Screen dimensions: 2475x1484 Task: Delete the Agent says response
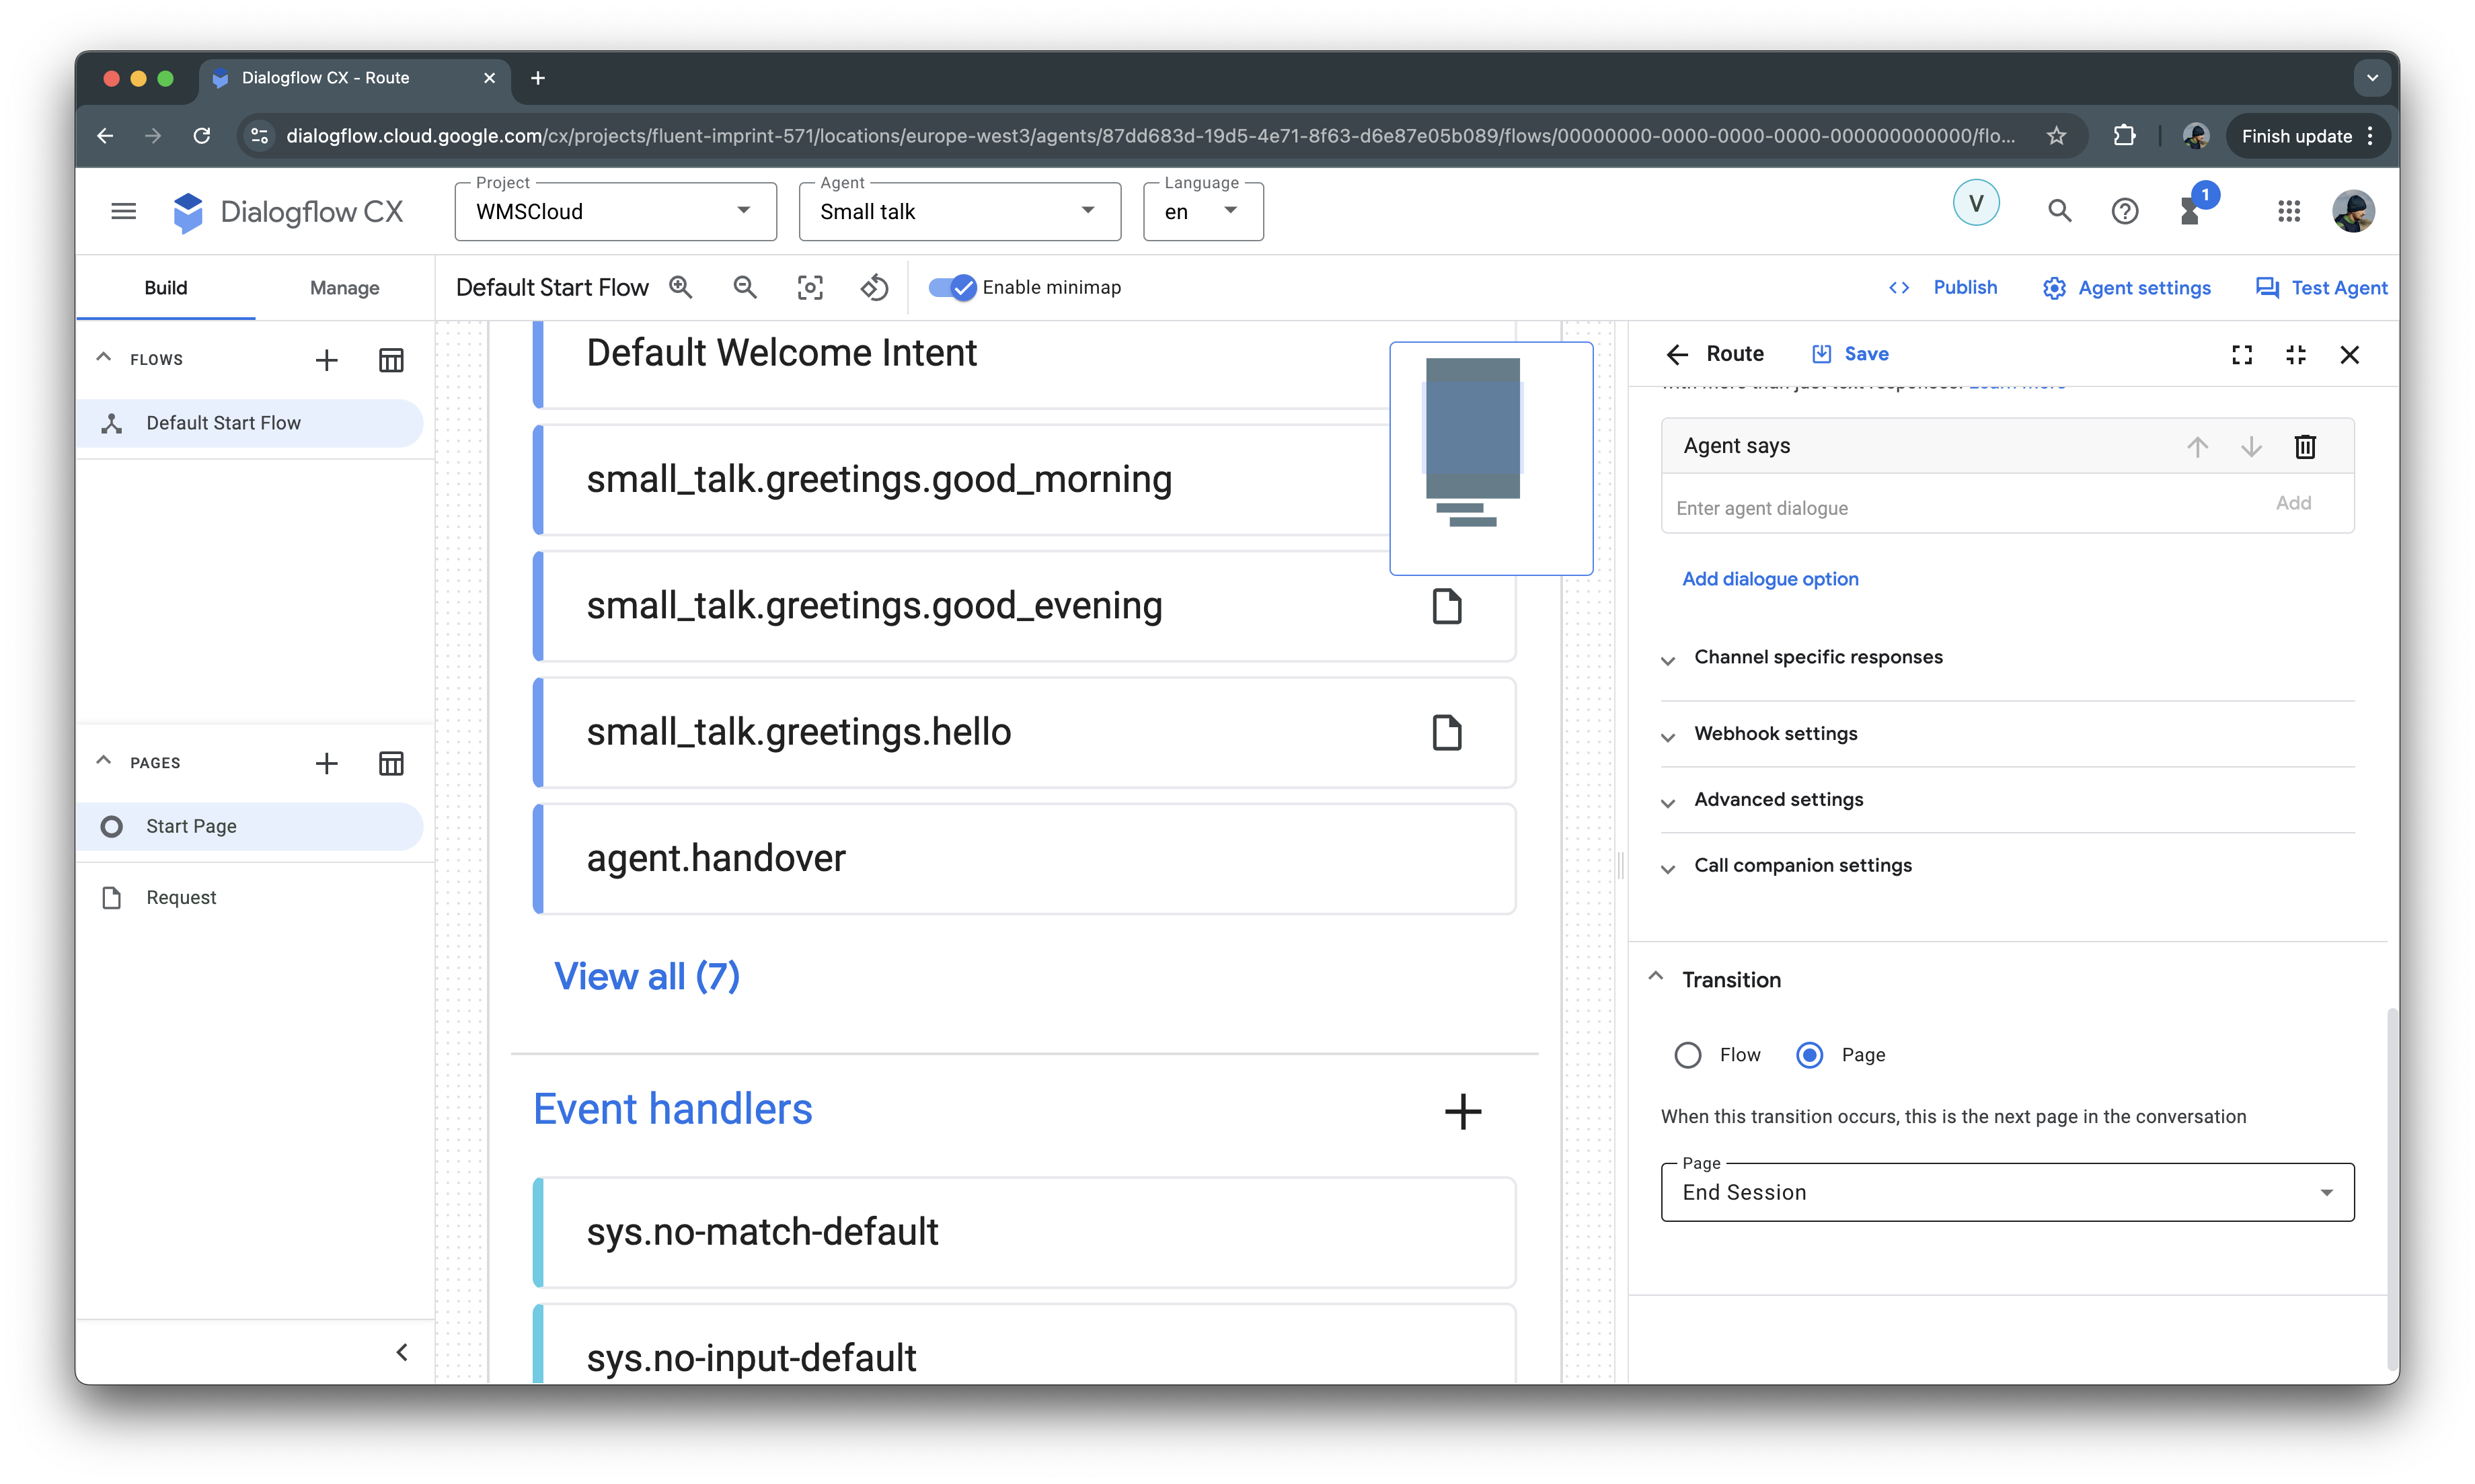pyautogui.click(x=2305, y=447)
